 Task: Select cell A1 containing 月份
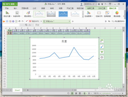coord(10,31)
